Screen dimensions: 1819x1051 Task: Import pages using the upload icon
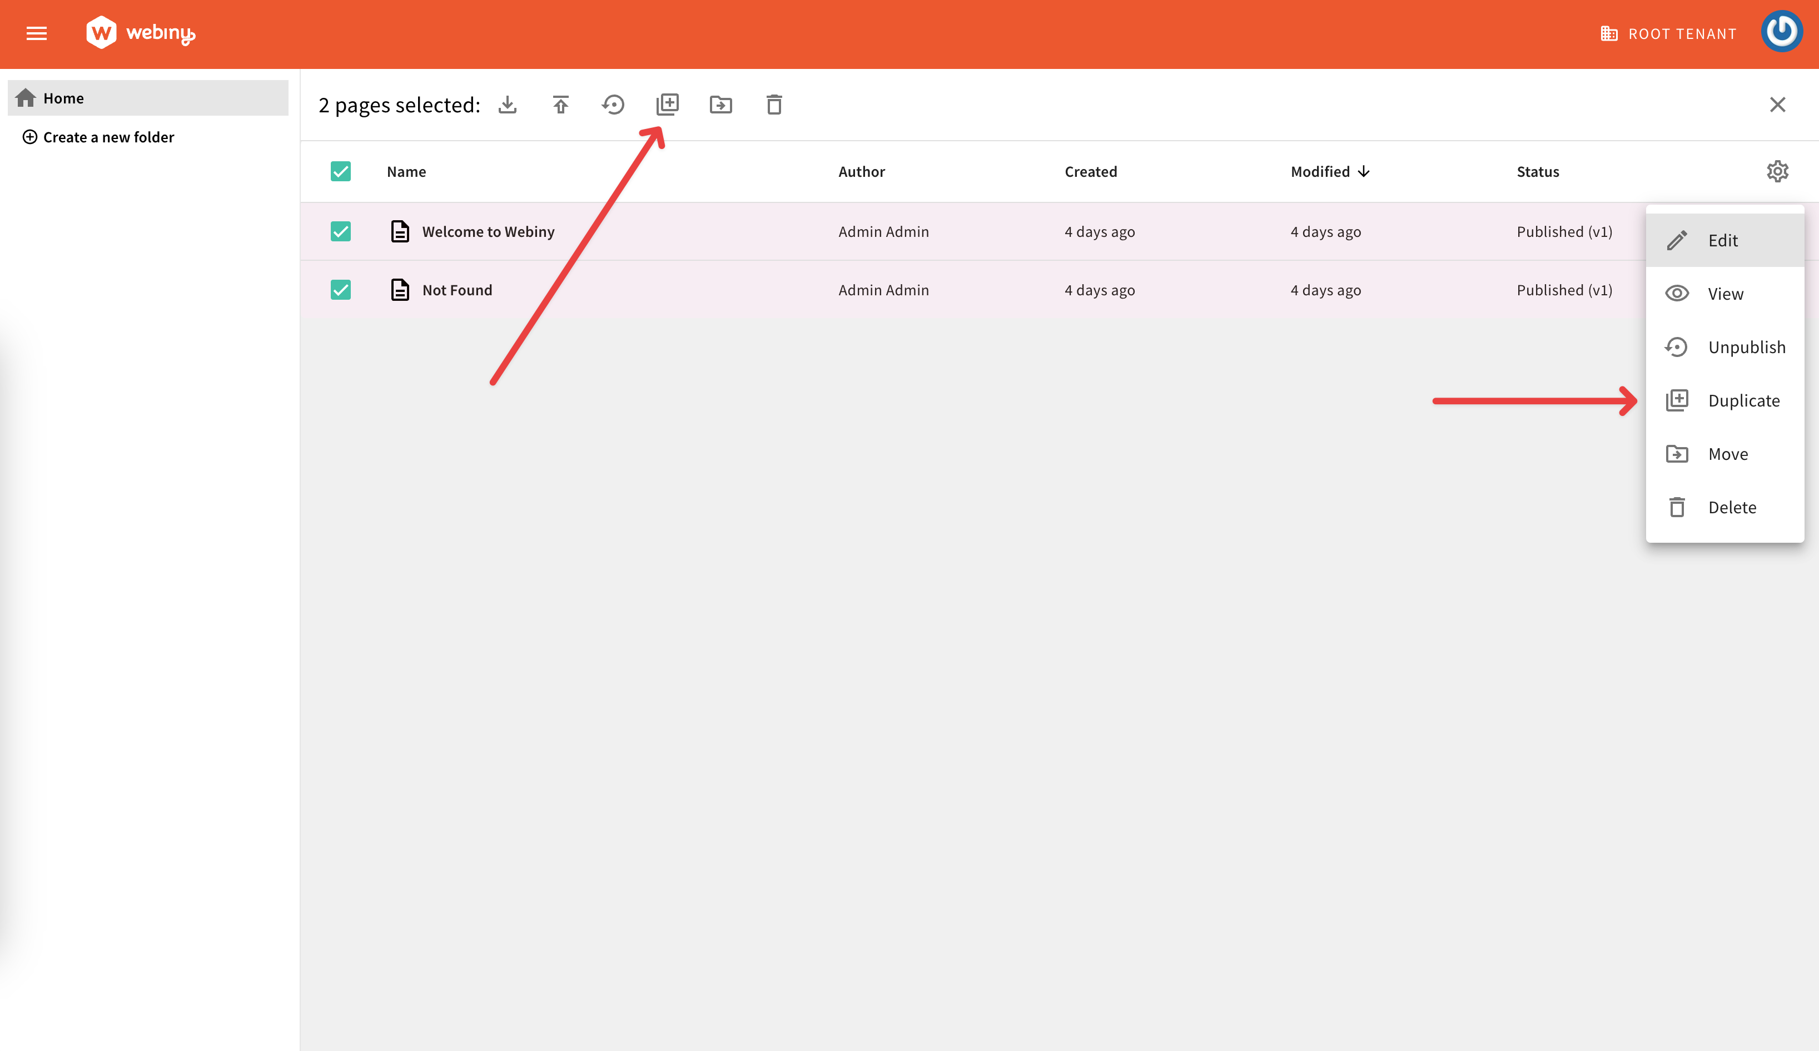[x=560, y=105]
